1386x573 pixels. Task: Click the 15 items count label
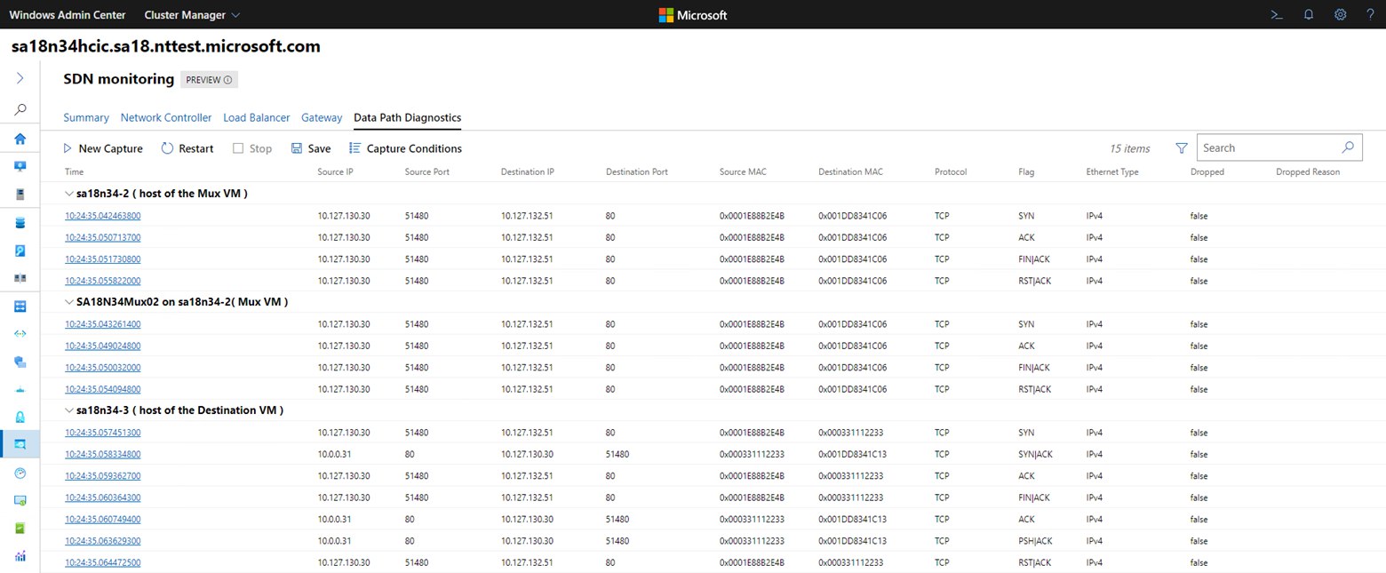pos(1130,148)
